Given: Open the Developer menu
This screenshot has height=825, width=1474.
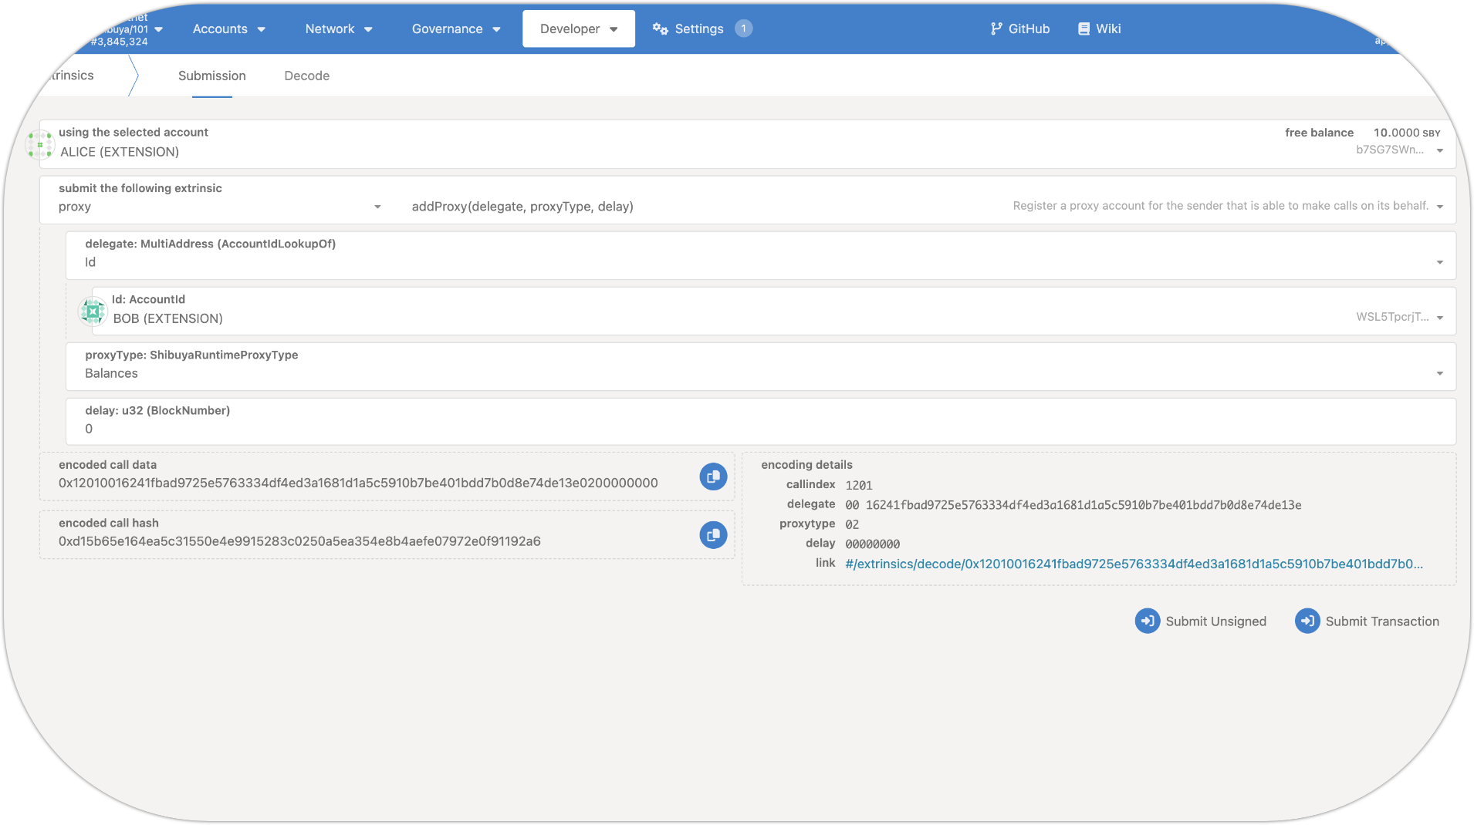Looking at the screenshot, I should coord(578,29).
